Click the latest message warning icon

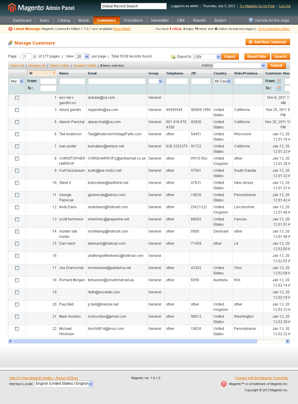[10, 29]
